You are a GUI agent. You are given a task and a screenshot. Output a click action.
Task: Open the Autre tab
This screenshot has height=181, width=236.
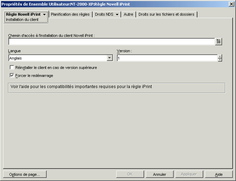pyautogui.click(x=128, y=14)
